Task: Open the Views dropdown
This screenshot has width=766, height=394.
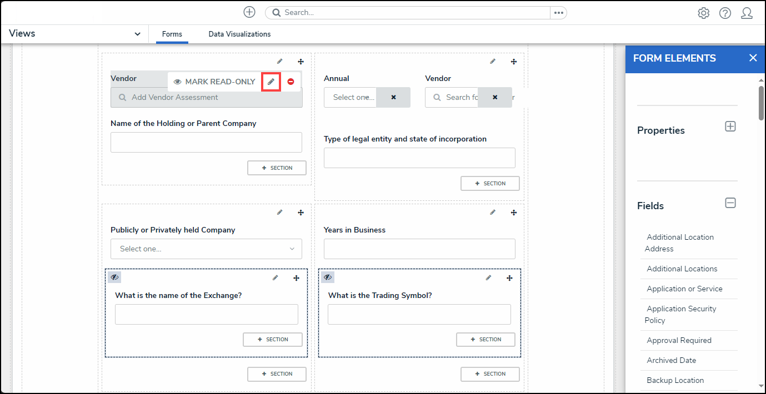Action: coord(137,34)
